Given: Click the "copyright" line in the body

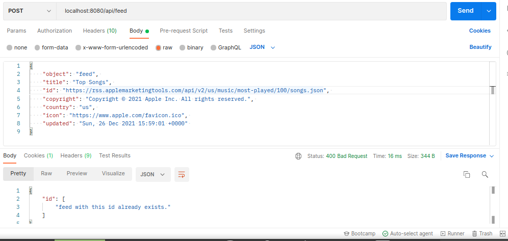Looking at the screenshot, I should click(147, 99).
